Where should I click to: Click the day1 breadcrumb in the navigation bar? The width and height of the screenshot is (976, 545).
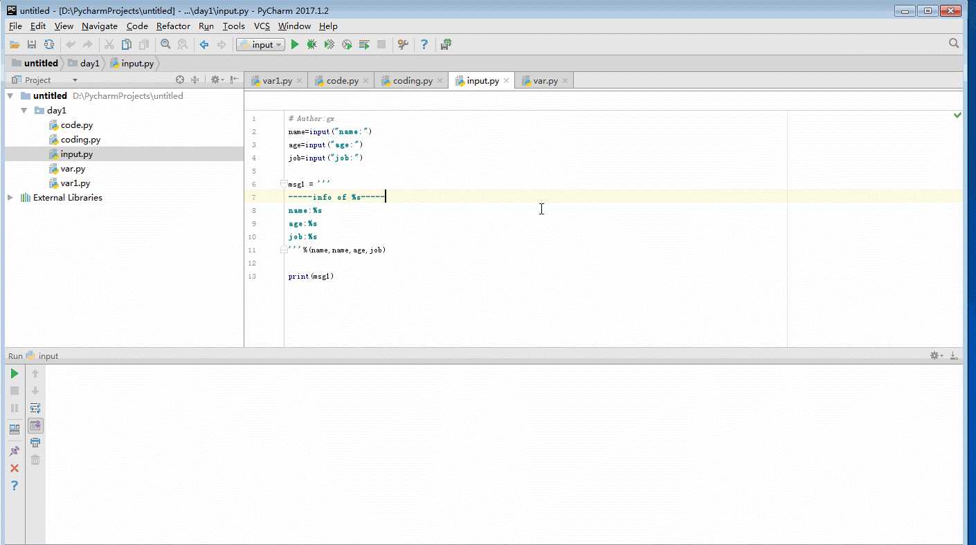pyautogui.click(x=84, y=63)
